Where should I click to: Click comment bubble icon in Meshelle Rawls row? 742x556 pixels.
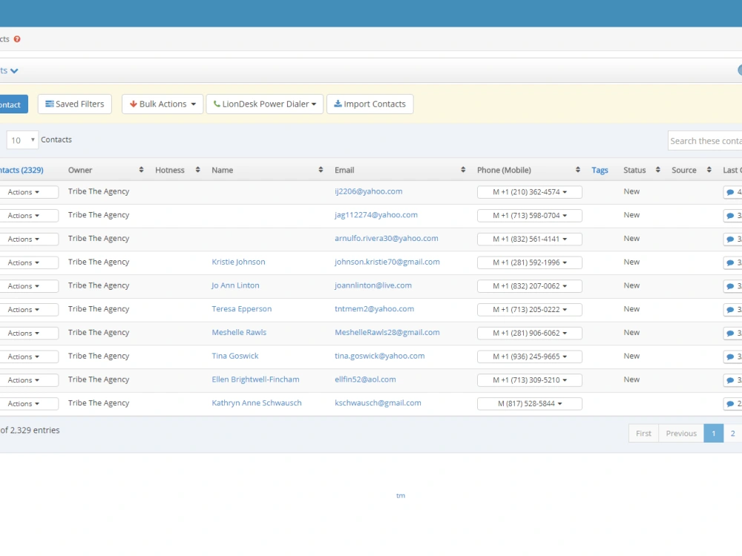pyautogui.click(x=730, y=334)
